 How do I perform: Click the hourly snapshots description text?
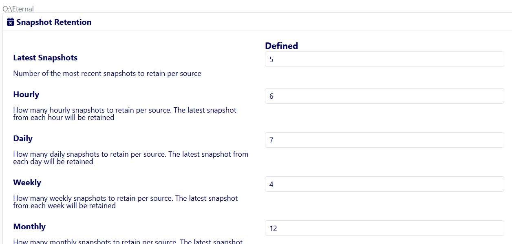click(x=124, y=114)
